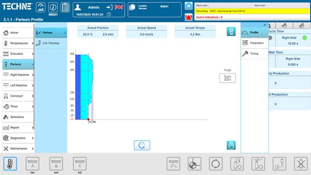This screenshot has height=175, width=311.
Task: Click the Actual Torque 4.2 Nm value
Action: (195, 34)
